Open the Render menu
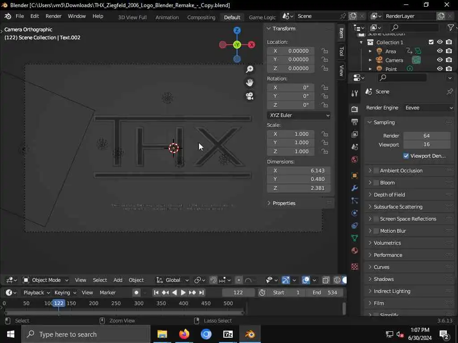Viewport: 458px width, 343px height. pyautogui.click(x=54, y=16)
